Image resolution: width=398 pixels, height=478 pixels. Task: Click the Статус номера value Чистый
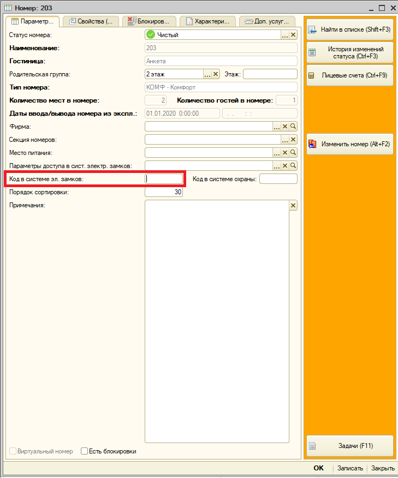(212, 35)
